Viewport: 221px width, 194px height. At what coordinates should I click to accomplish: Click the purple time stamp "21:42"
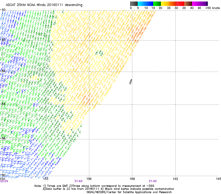pyautogui.click(x=153, y=181)
